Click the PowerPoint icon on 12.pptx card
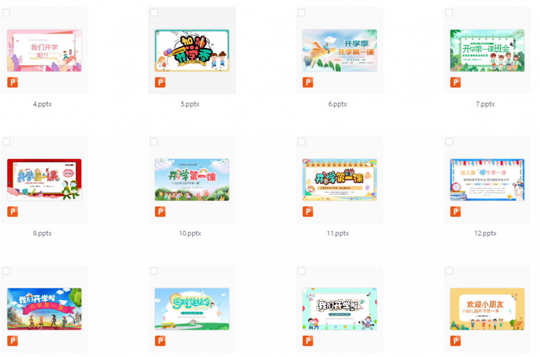The width and height of the screenshot is (540, 357). (455, 212)
